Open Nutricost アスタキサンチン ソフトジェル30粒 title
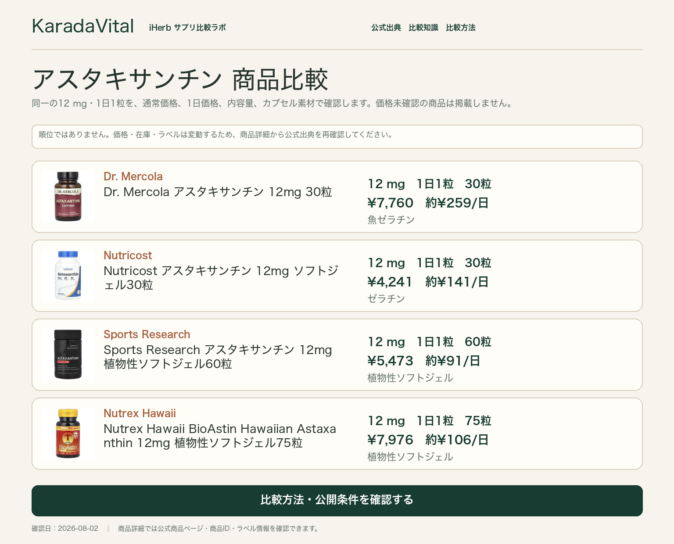674x544 pixels. [x=221, y=278]
